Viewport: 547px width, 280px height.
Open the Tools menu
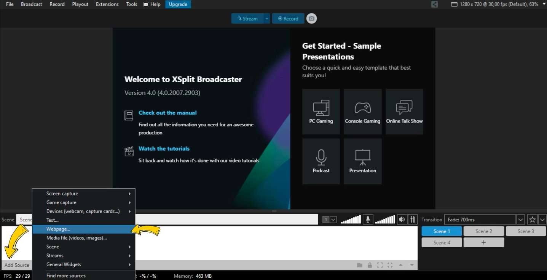pos(132,4)
